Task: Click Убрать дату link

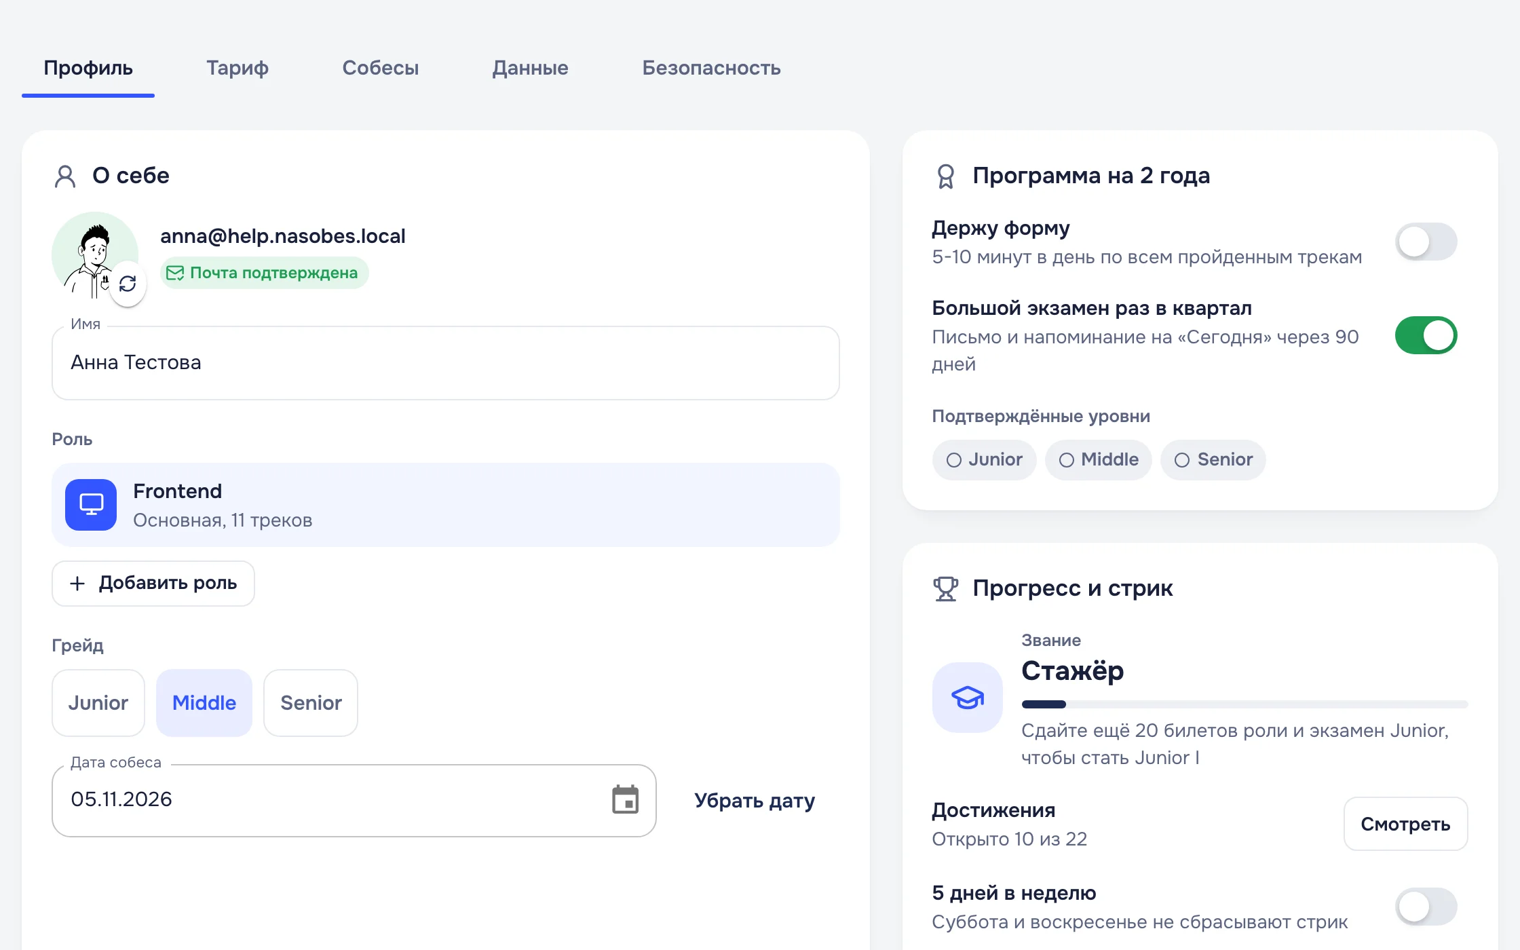Action: [x=755, y=801]
